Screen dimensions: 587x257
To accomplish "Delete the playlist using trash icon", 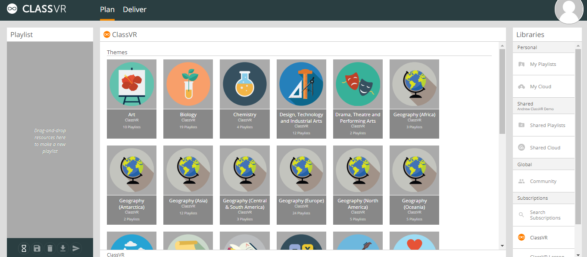I will tap(50, 248).
